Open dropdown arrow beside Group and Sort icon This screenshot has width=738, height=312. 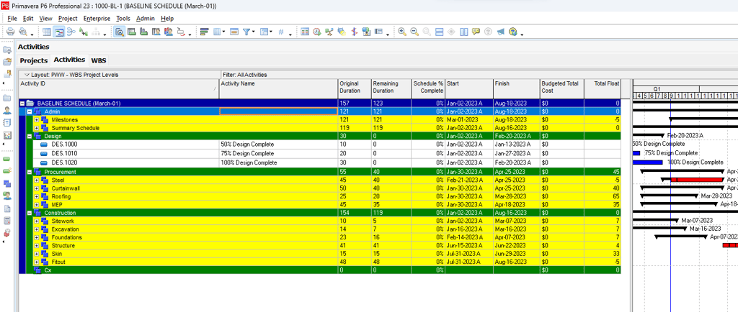click(271, 32)
